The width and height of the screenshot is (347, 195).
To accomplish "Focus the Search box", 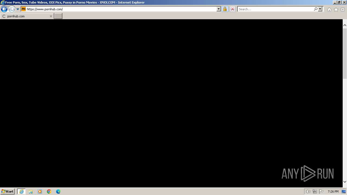I will (x=275, y=9).
